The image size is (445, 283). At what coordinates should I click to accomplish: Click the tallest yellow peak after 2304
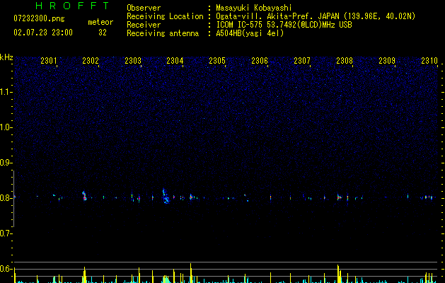pos(191,272)
